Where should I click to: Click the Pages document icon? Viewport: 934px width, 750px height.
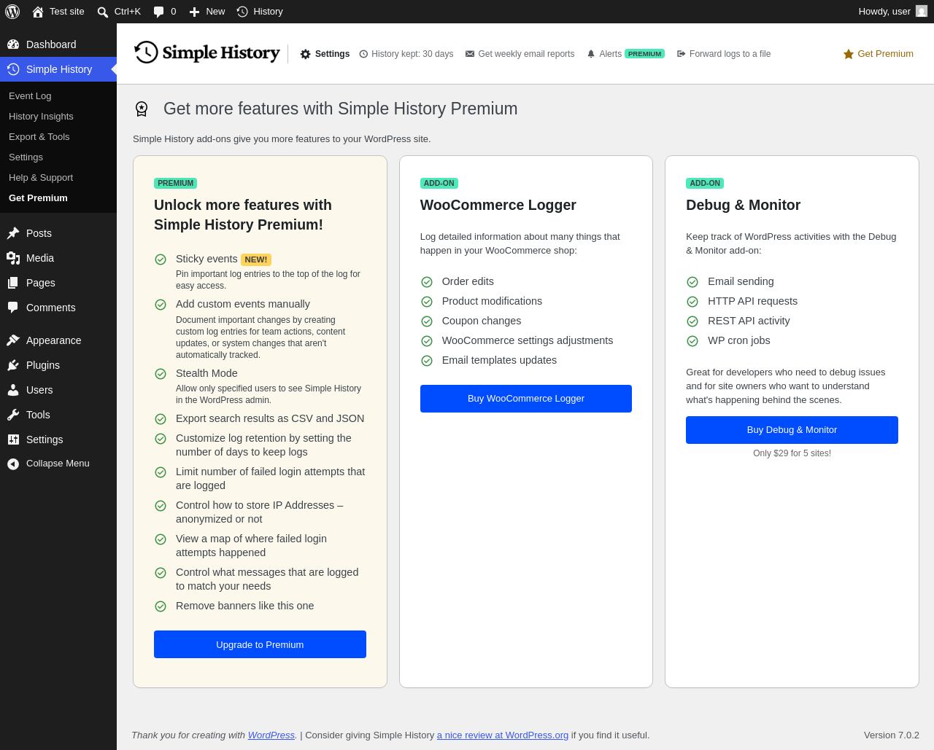coord(13,283)
